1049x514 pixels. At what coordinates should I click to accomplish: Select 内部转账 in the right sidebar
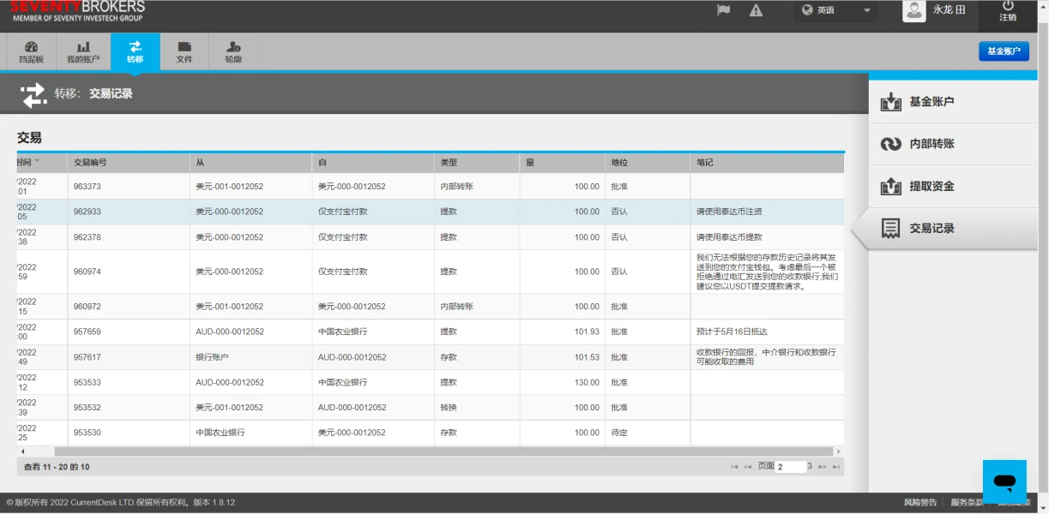click(931, 144)
